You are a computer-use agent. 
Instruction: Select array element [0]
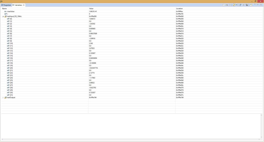tap(132, 19)
